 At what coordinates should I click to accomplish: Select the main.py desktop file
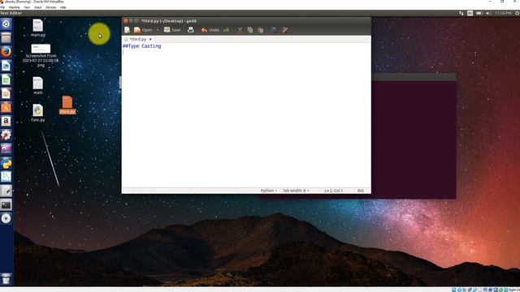tap(38, 28)
